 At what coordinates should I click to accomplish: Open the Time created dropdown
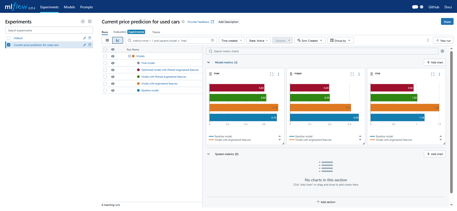231,41
